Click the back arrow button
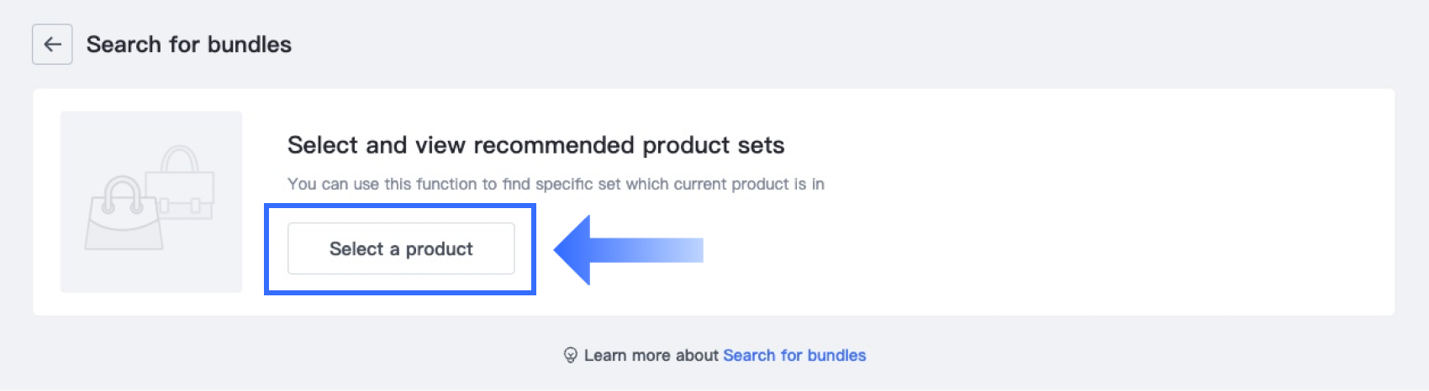 tap(52, 44)
